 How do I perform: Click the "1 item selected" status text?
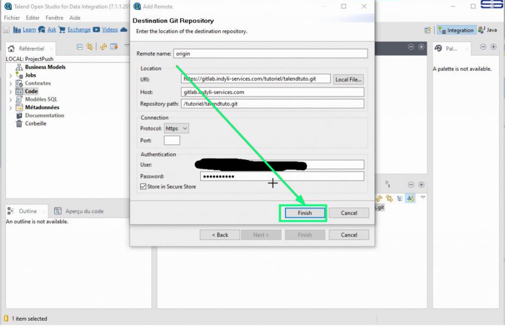[29, 319]
